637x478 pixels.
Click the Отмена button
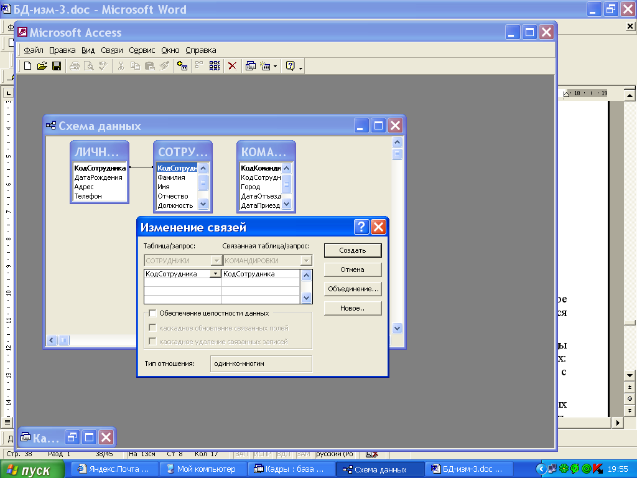353,269
